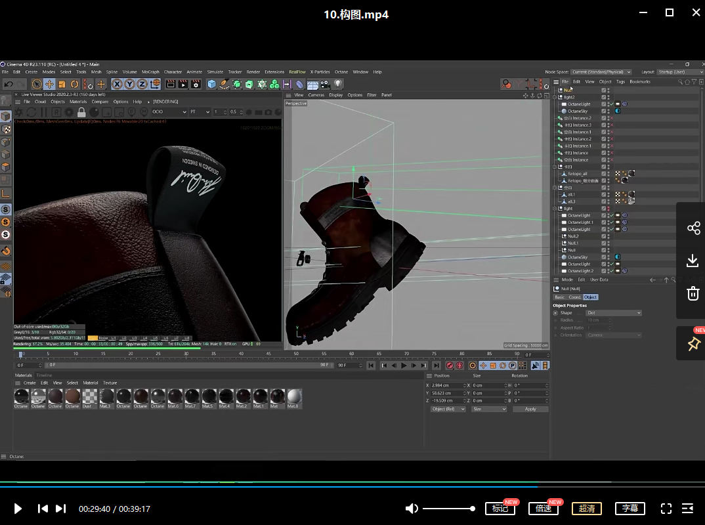Click the video player share icon
This screenshot has height=525, width=705.
pyautogui.click(x=693, y=228)
